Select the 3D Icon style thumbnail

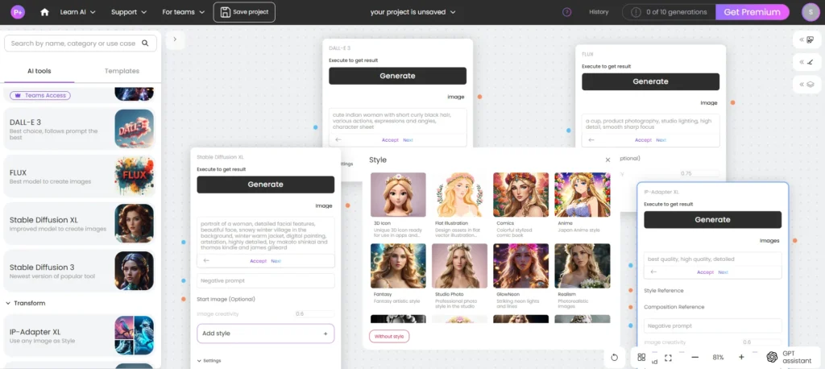pyautogui.click(x=398, y=195)
